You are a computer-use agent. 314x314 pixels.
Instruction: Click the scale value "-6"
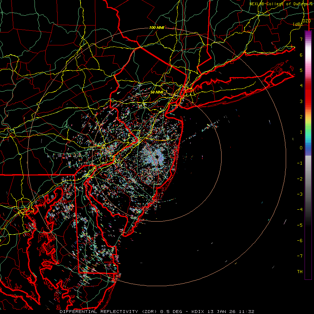tap(300, 241)
